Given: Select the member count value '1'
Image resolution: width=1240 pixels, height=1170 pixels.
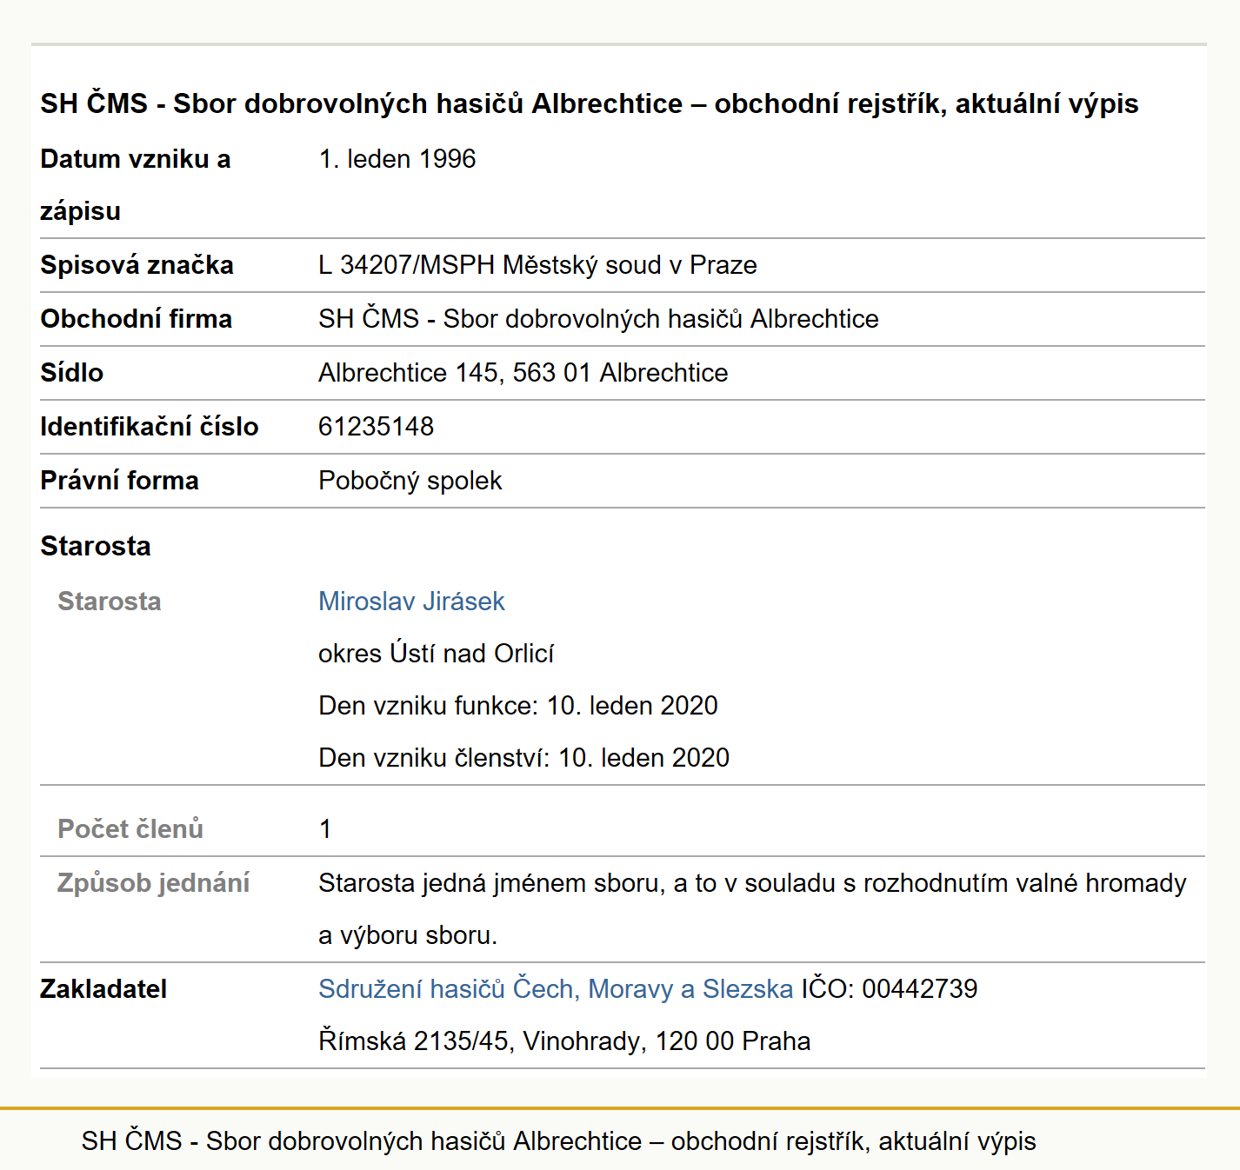Looking at the screenshot, I should (x=325, y=829).
